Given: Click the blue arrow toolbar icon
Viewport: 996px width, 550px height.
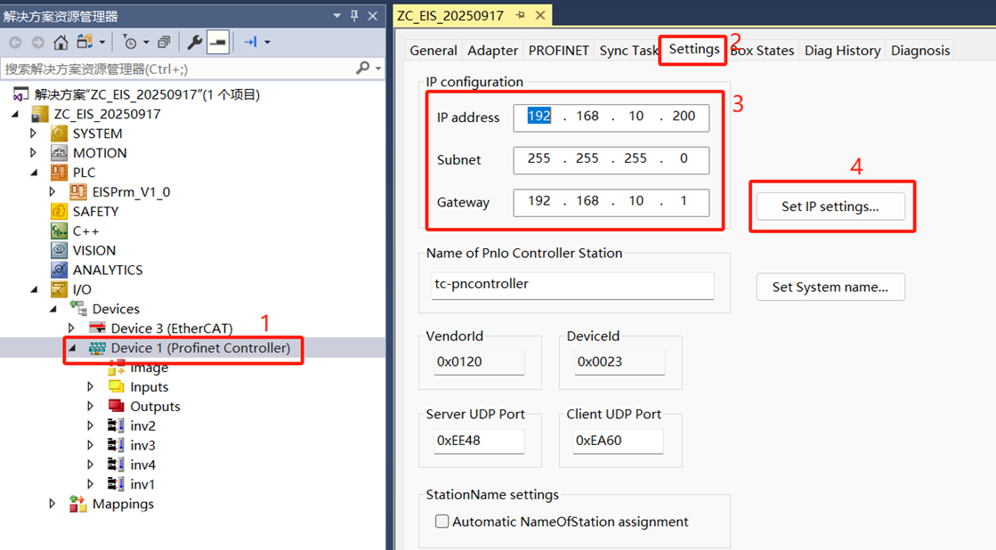Looking at the screenshot, I should [x=251, y=42].
